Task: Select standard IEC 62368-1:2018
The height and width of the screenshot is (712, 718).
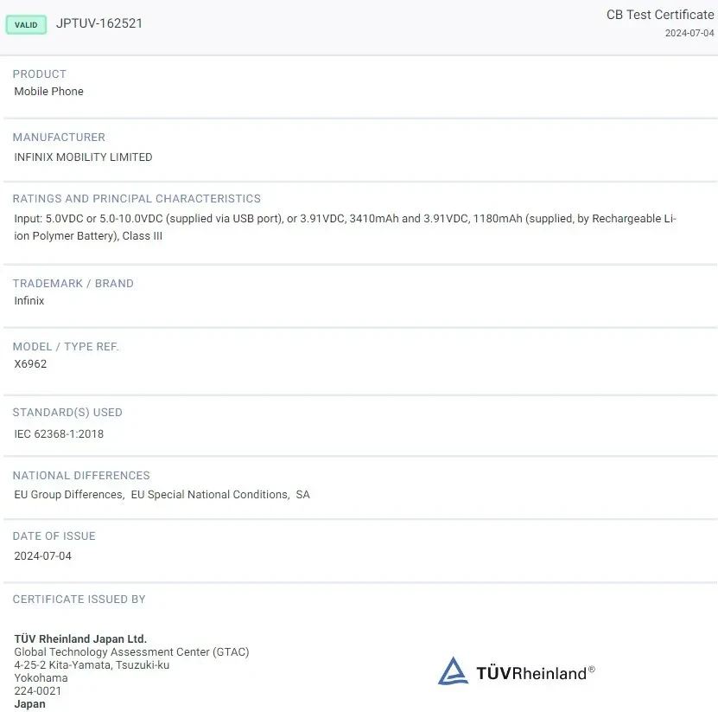Action: point(59,433)
